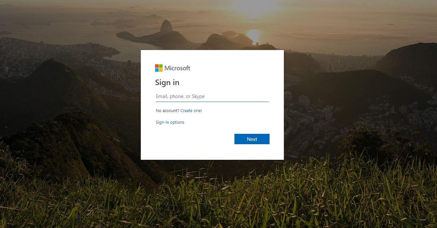Image resolution: width=437 pixels, height=228 pixels.
Task: Click the Microsoft four-square logo icon
Action: 159,68
